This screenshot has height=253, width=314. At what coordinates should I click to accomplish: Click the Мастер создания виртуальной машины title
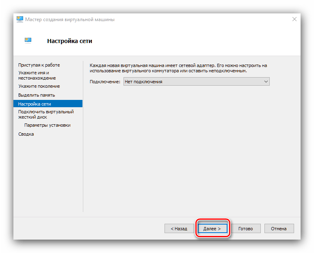[x=70, y=19]
